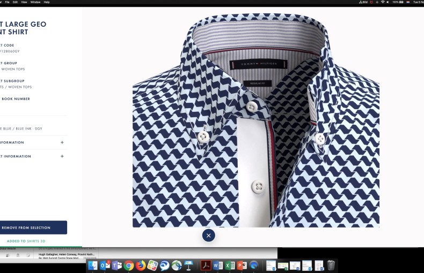Open Keynote from the dock
This screenshot has height=273, width=424.
[188, 266]
